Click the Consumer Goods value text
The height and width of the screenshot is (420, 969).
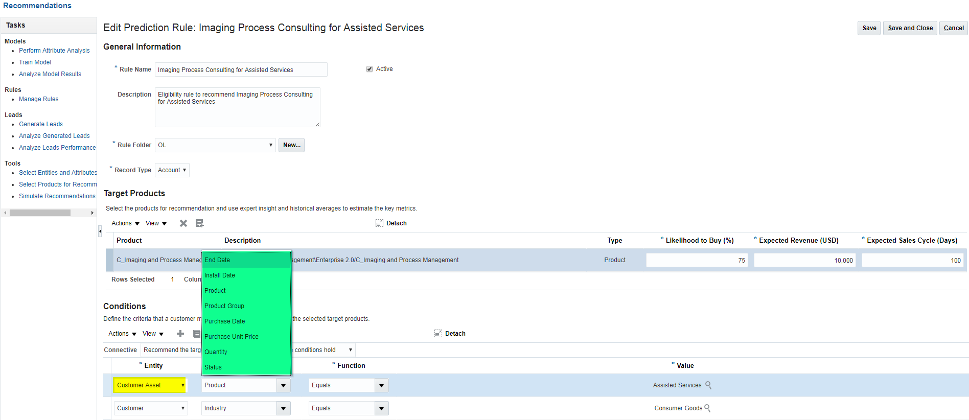678,408
